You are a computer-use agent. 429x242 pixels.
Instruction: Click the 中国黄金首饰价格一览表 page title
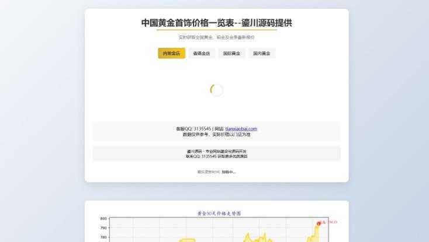tap(216, 23)
